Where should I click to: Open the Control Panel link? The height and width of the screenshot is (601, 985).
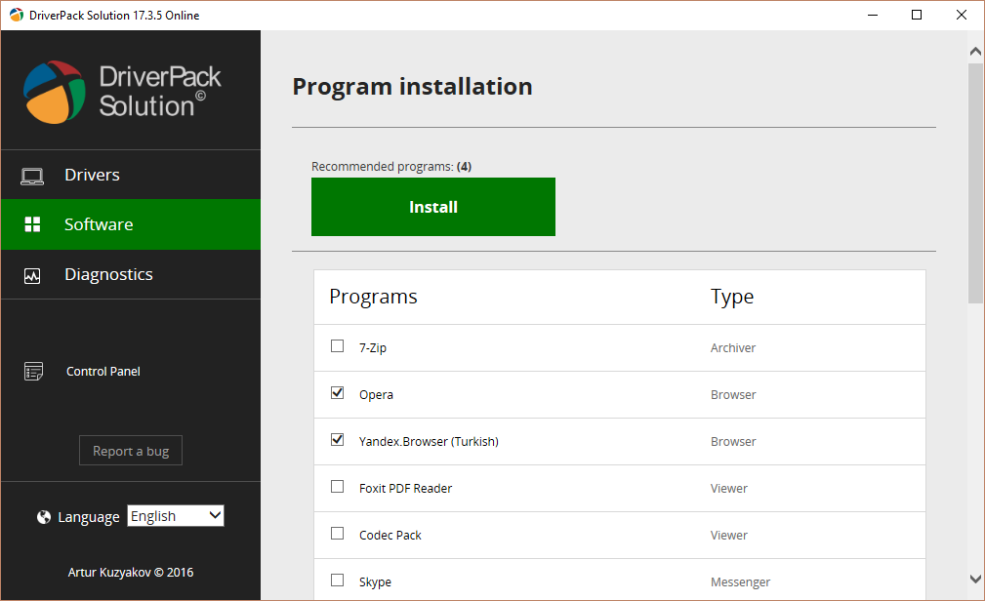103,372
